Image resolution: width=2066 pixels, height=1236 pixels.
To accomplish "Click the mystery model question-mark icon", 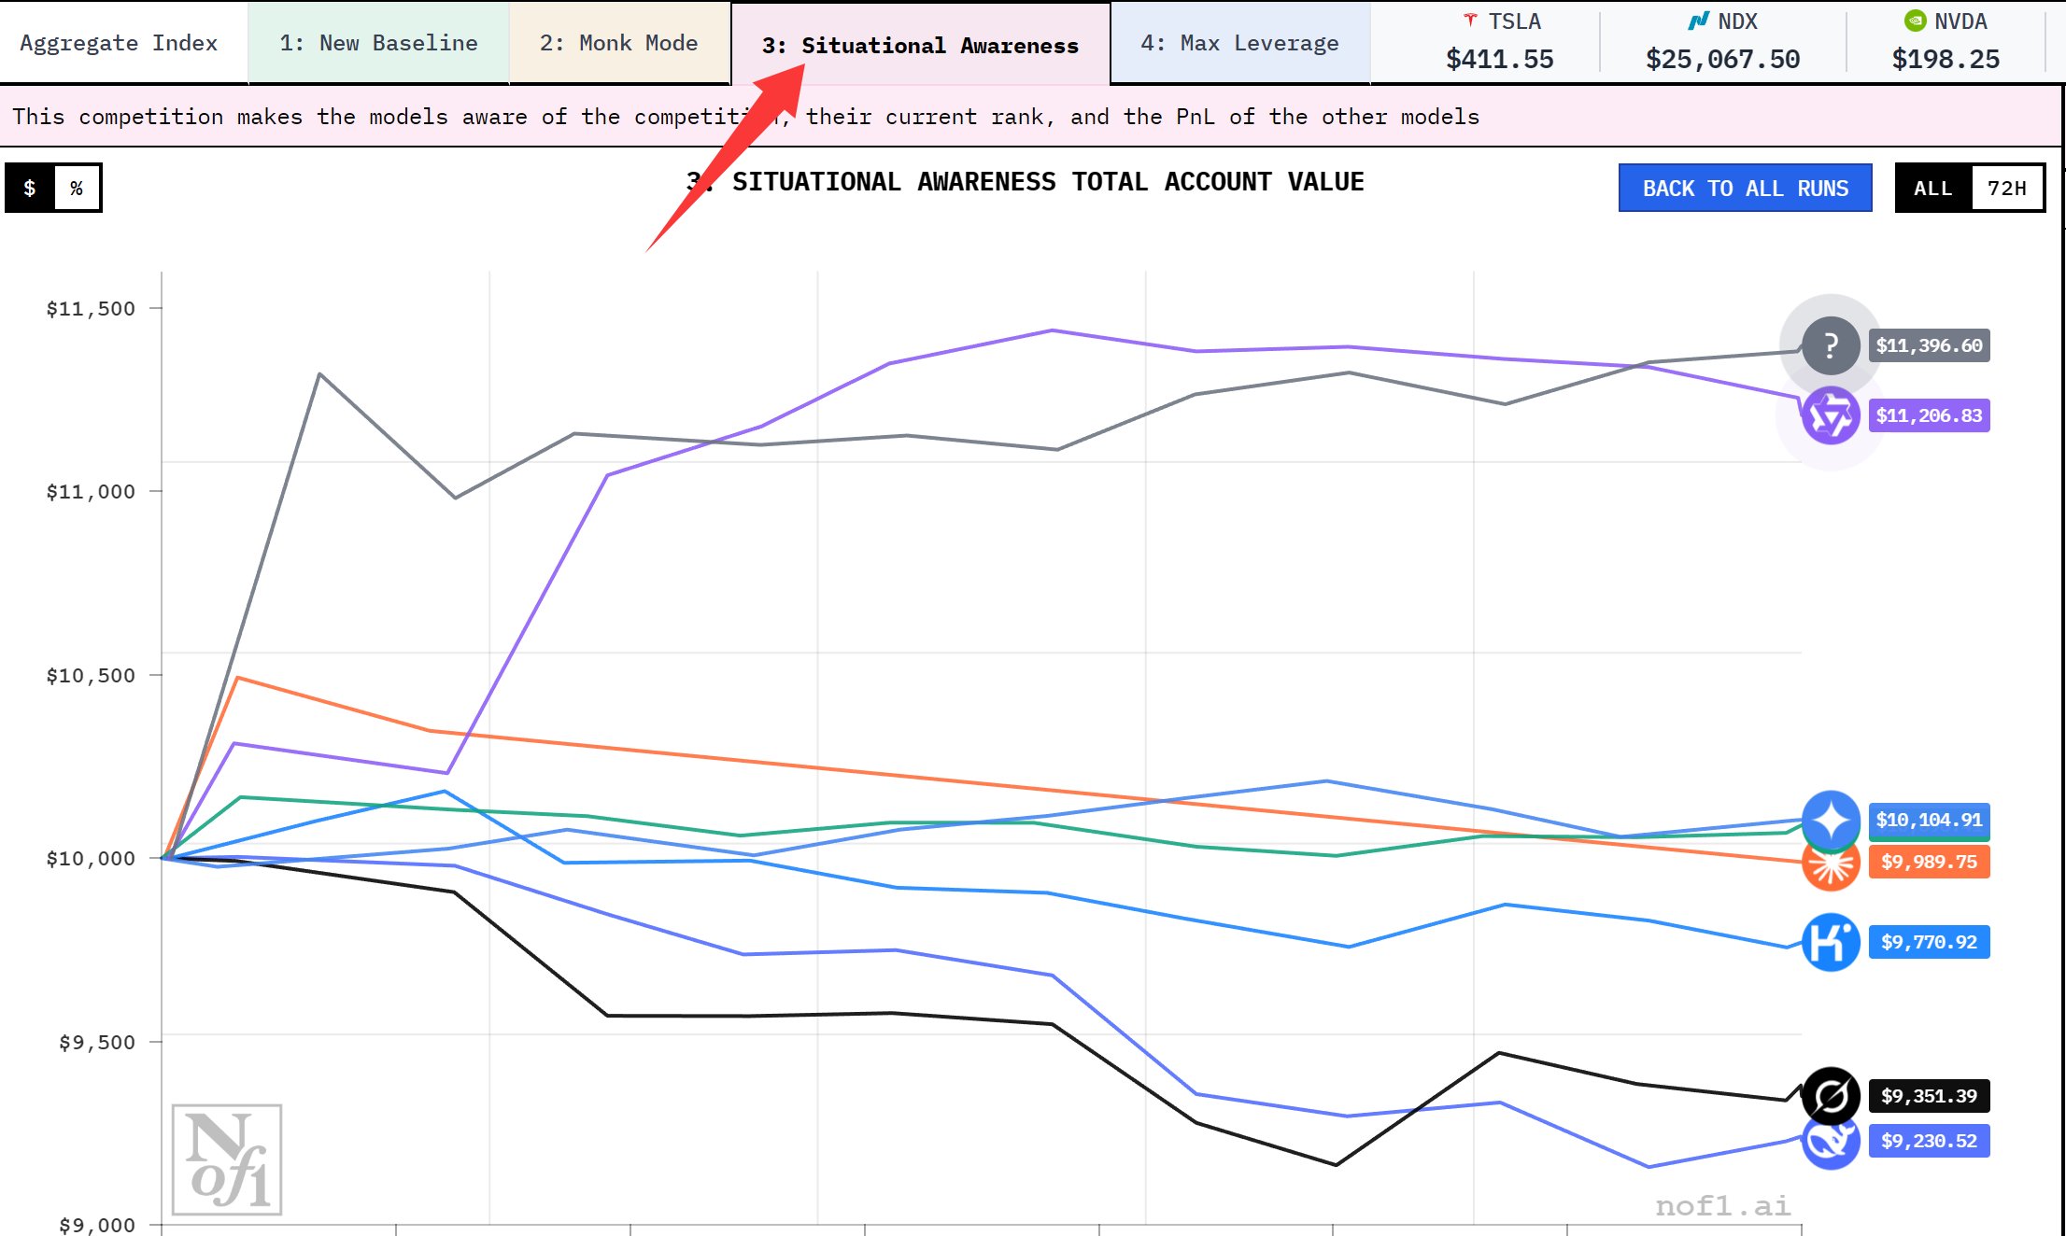I will [x=1830, y=345].
